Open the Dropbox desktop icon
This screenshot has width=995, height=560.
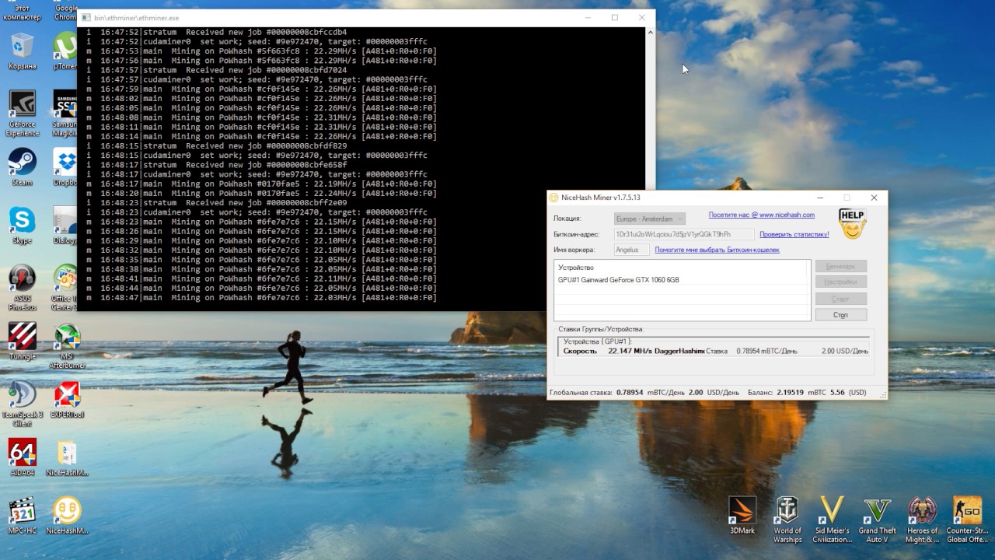tap(65, 166)
